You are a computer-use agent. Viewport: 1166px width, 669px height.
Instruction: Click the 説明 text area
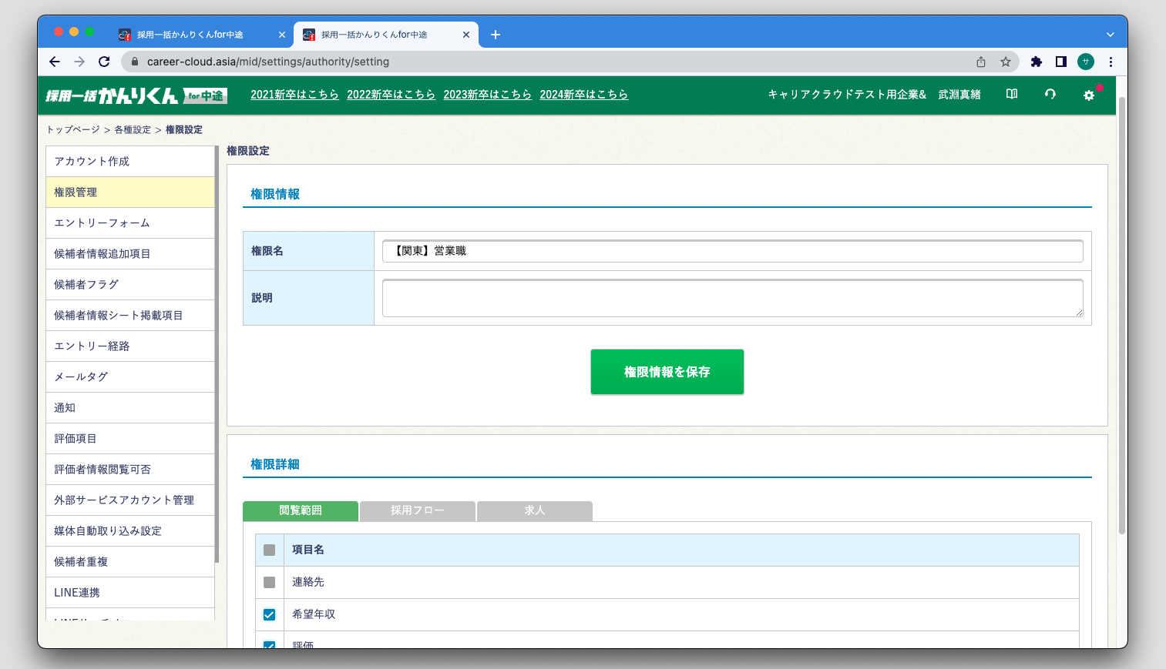click(x=733, y=298)
